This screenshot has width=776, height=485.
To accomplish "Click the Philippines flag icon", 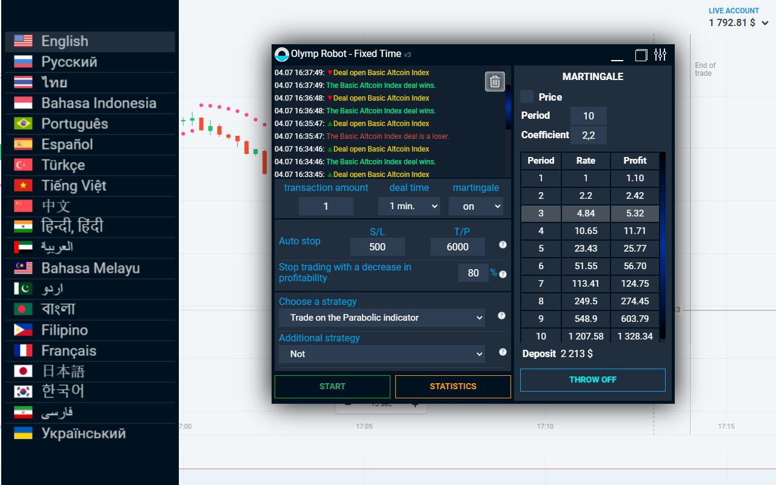I will pos(23,330).
